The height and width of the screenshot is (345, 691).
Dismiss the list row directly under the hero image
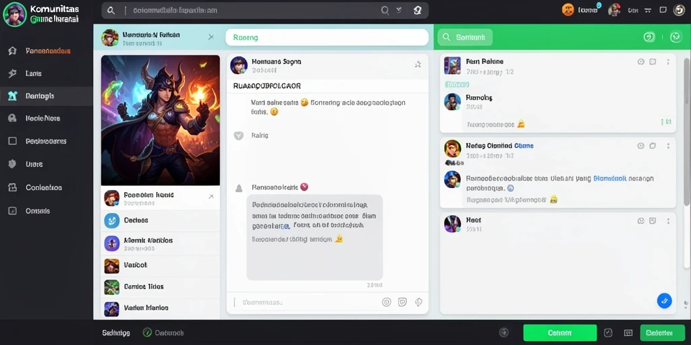[211, 196]
